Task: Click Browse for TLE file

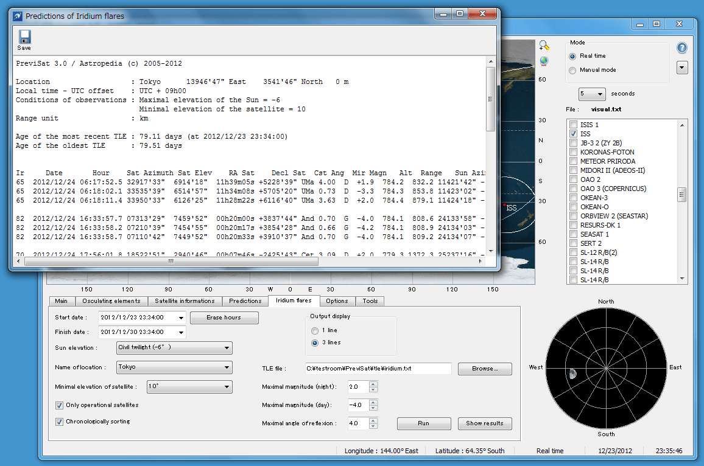Action: click(485, 369)
